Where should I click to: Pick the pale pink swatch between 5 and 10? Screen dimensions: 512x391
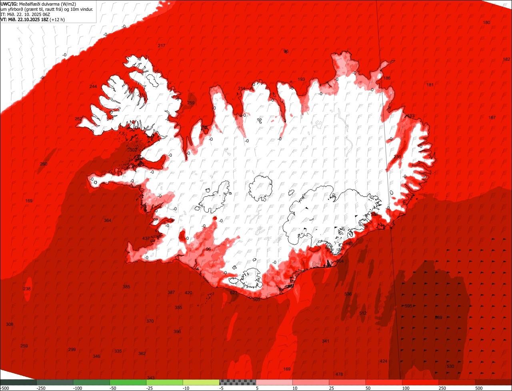point(274,382)
